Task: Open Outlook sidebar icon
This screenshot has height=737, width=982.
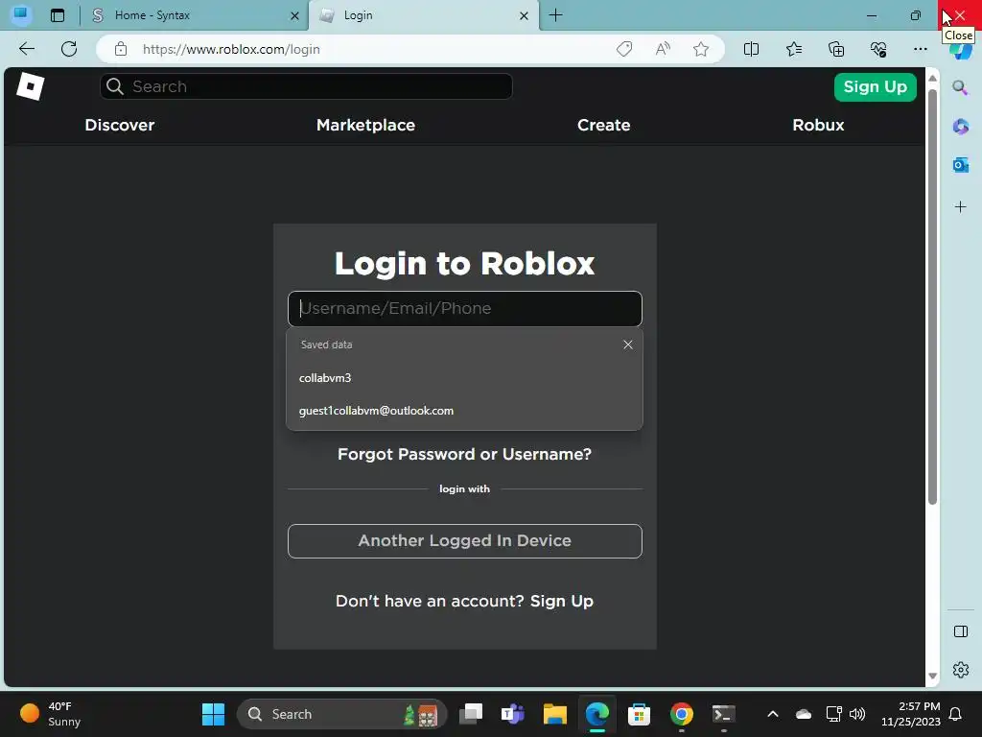Action: pos(960,165)
